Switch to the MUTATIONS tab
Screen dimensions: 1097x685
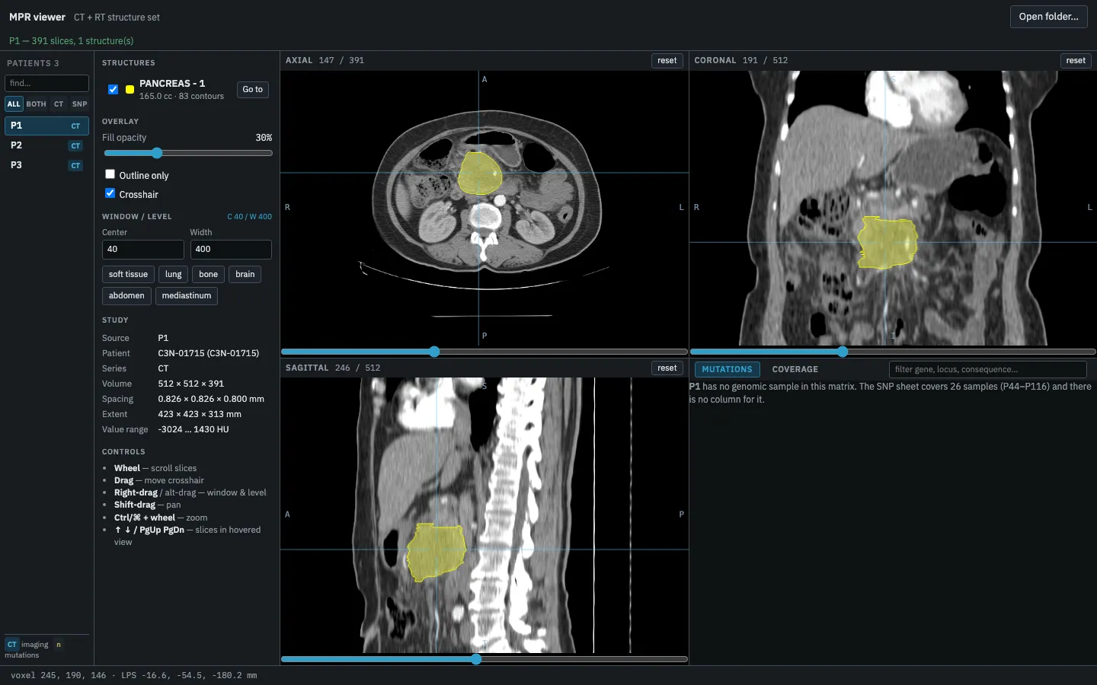click(x=727, y=370)
